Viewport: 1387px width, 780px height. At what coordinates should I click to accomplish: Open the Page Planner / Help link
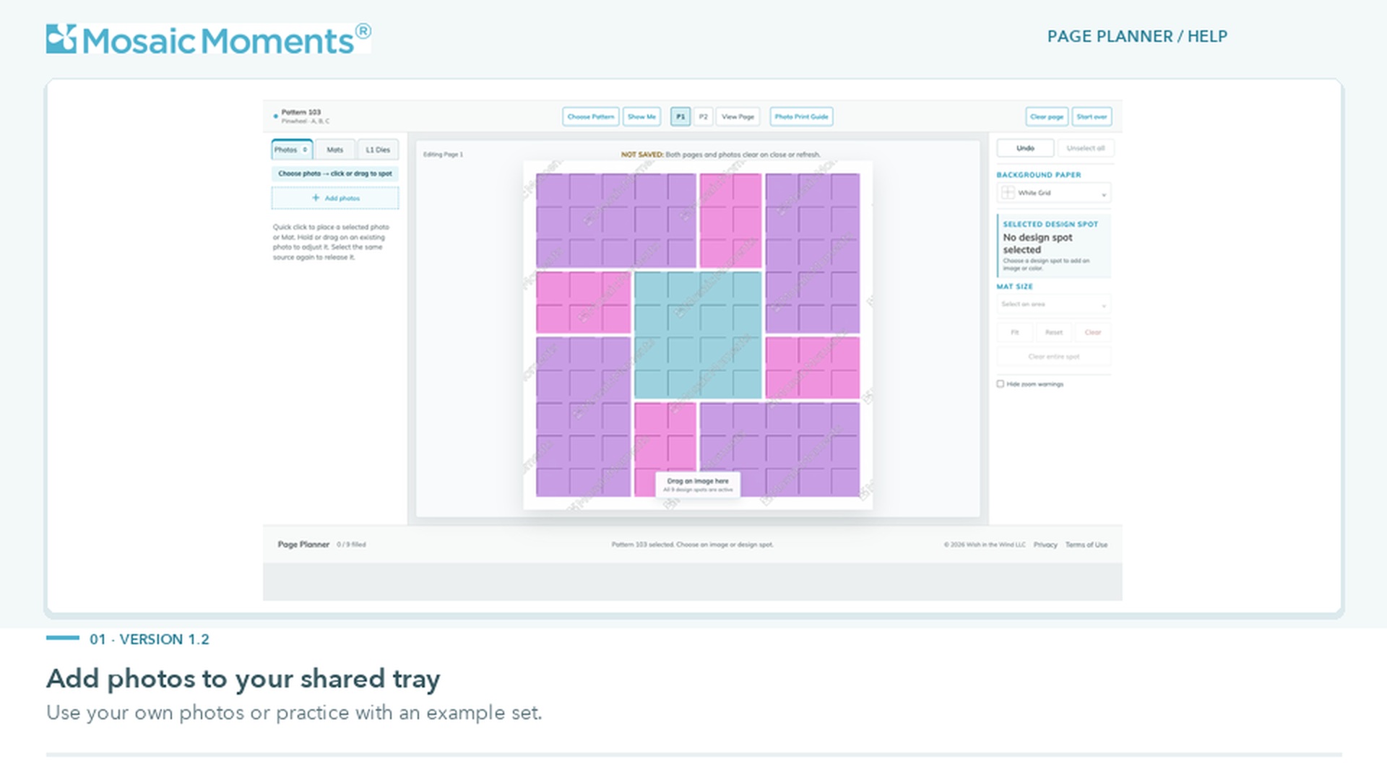1137,36
